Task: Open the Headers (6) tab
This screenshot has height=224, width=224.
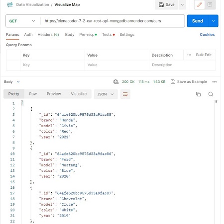Action: 48,35
